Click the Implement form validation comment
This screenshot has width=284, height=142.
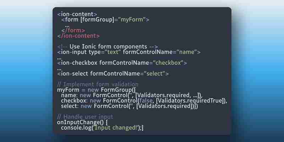click(x=98, y=84)
